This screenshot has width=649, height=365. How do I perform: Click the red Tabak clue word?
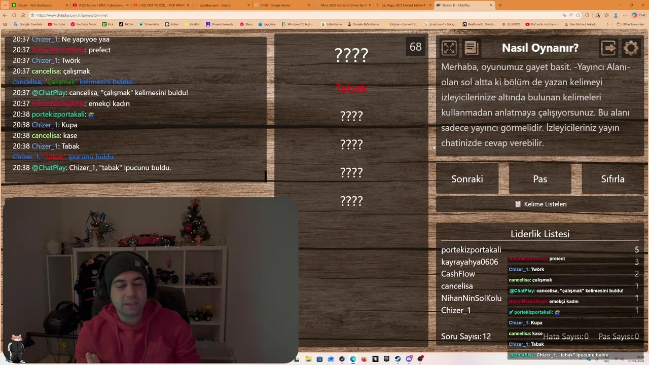point(351,88)
